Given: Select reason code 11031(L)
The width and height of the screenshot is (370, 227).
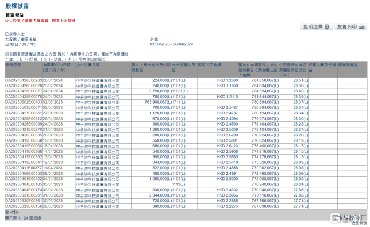Looking at the screenshot, I should [x=180, y=91].
